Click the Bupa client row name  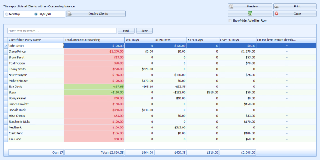[x=36, y=92]
